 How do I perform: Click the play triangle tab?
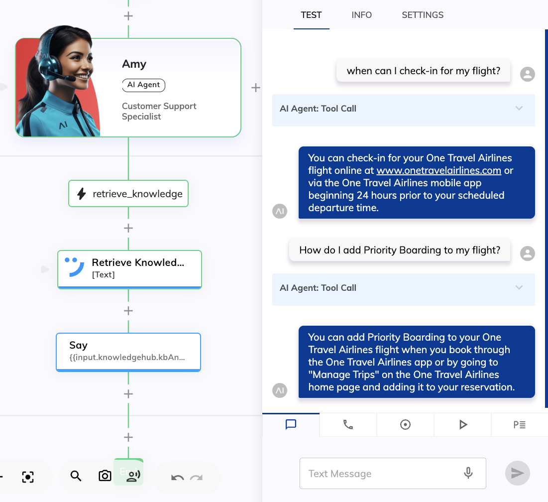(463, 425)
